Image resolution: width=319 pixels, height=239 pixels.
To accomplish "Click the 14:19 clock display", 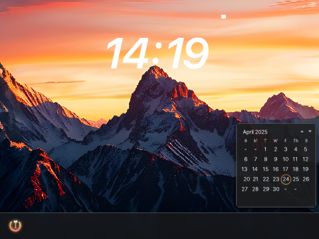I will click(158, 53).
